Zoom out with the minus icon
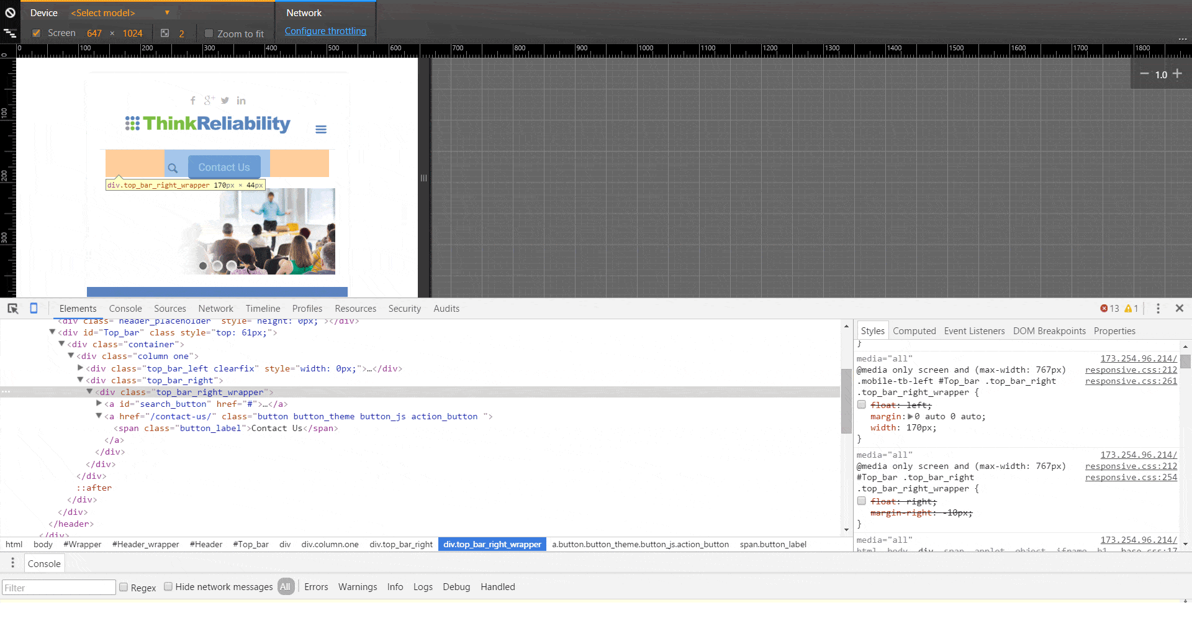The image size is (1192, 641). pos(1144,74)
